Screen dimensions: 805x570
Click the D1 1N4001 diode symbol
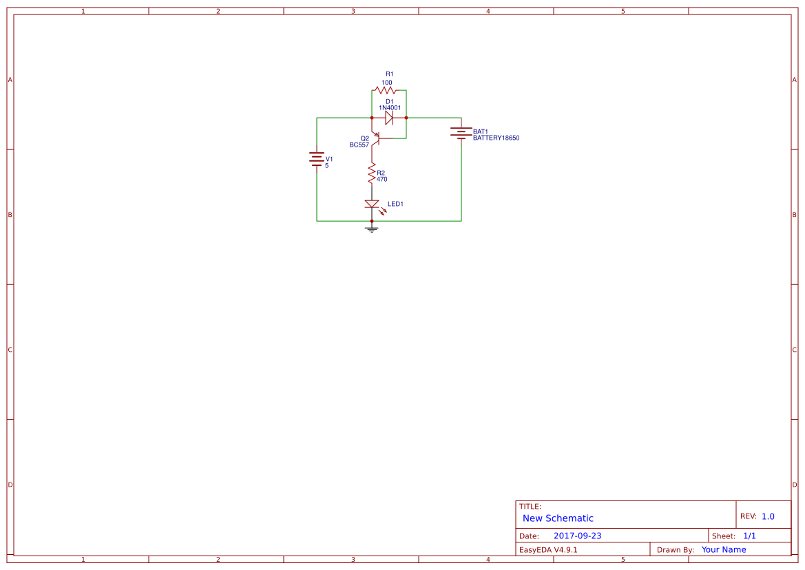389,118
